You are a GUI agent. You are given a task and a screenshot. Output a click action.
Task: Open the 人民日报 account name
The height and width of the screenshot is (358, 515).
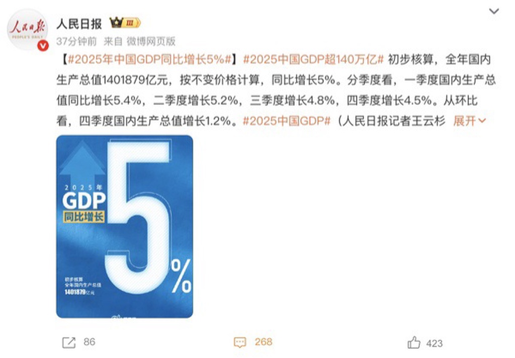tap(79, 23)
